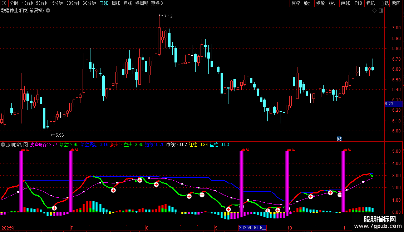Click the month 11 time axis marker
The width and height of the screenshot is (404, 232).
coord(345,228)
